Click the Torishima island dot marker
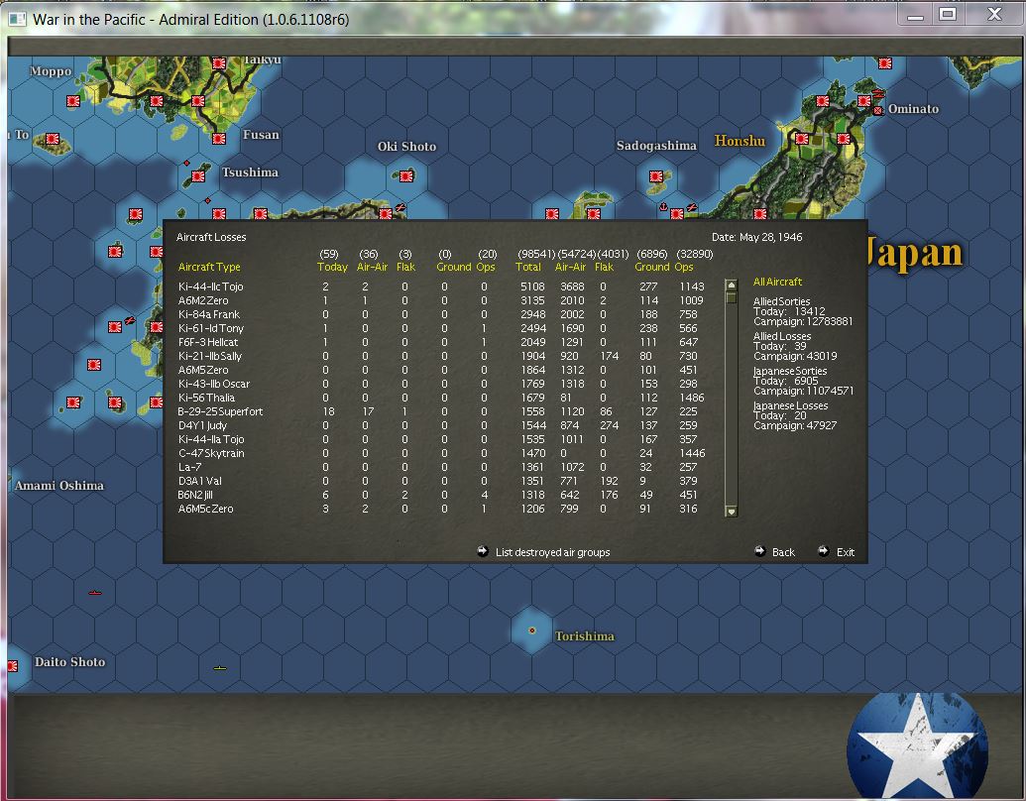This screenshot has height=801, width=1026. pyautogui.click(x=532, y=630)
